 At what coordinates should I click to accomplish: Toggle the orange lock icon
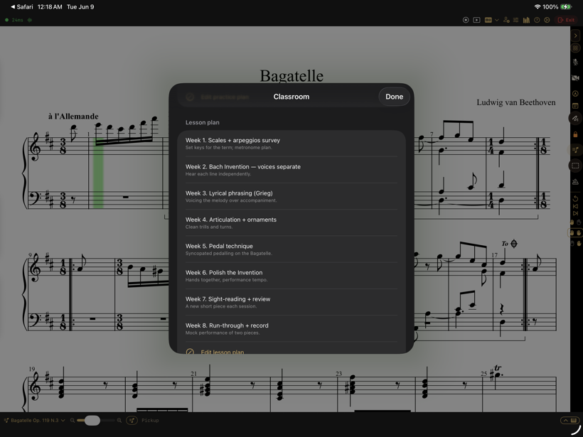coord(576,134)
